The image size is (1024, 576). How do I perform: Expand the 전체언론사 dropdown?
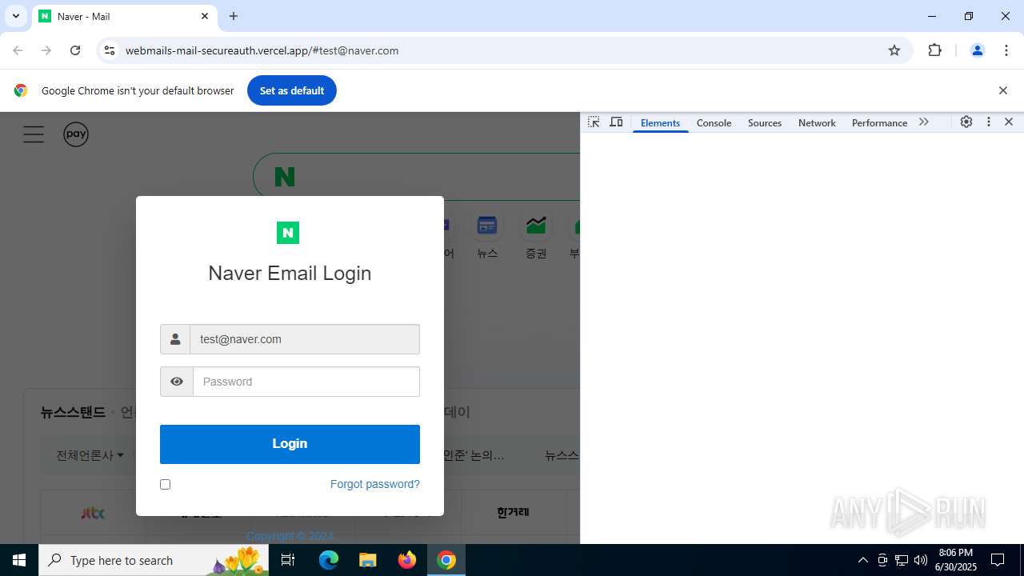(90, 455)
